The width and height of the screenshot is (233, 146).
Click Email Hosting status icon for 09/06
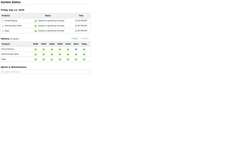pyautogui.click(x=35, y=49)
